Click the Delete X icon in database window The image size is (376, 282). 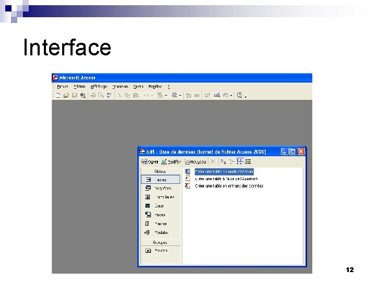213,161
